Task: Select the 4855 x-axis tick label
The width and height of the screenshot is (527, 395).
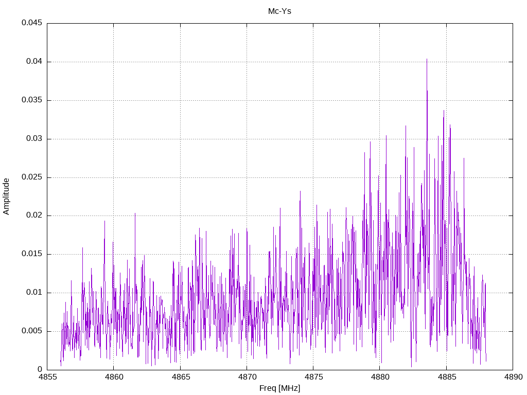Action: pos(47,378)
